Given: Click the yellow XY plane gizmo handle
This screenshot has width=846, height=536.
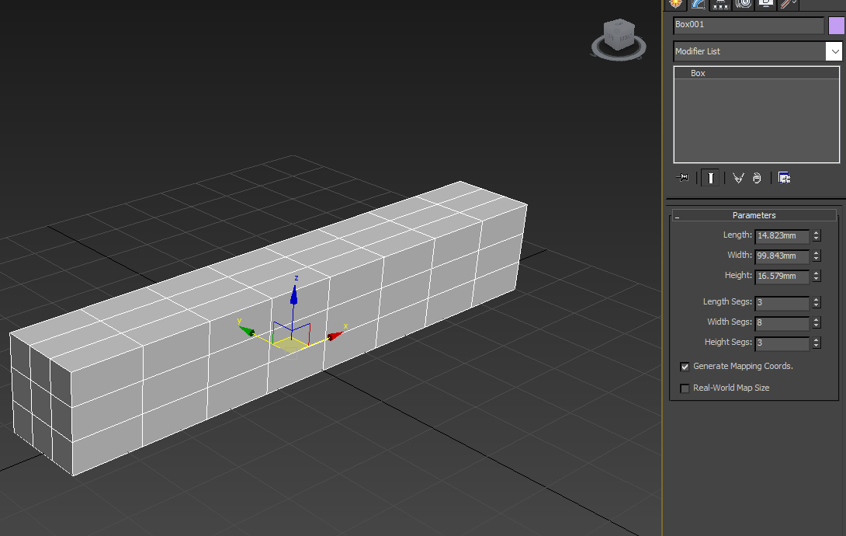Looking at the screenshot, I should coord(291,346).
